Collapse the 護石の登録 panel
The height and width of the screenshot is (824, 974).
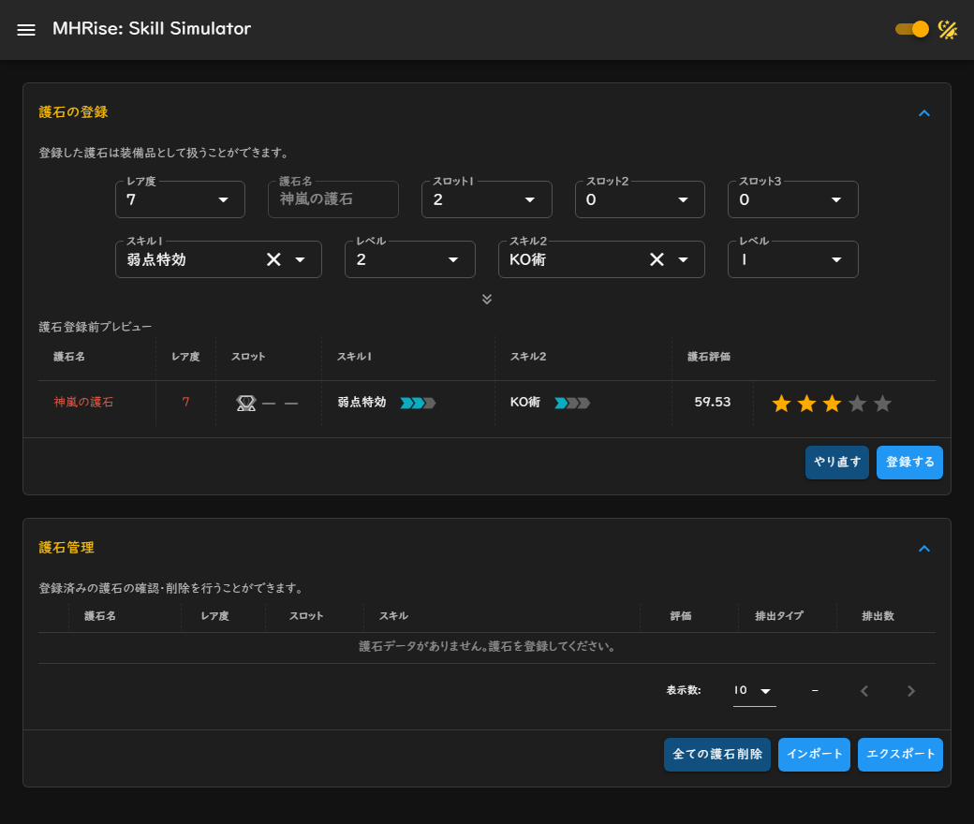coord(924,113)
